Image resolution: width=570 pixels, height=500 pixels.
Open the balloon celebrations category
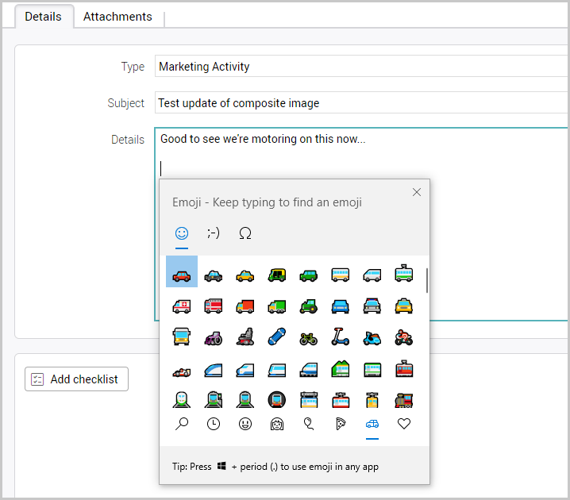point(309,424)
